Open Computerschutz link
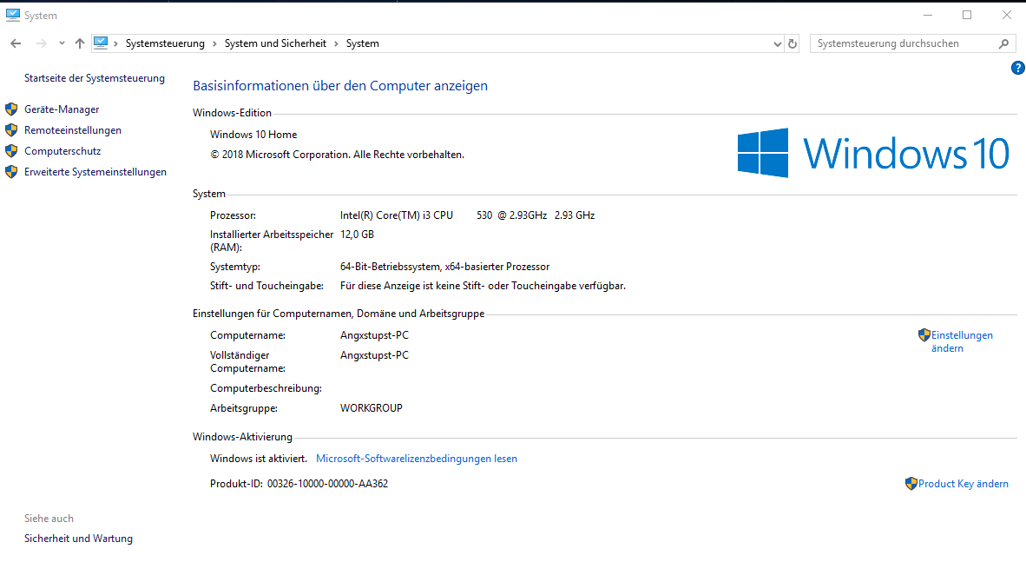 pyautogui.click(x=62, y=150)
